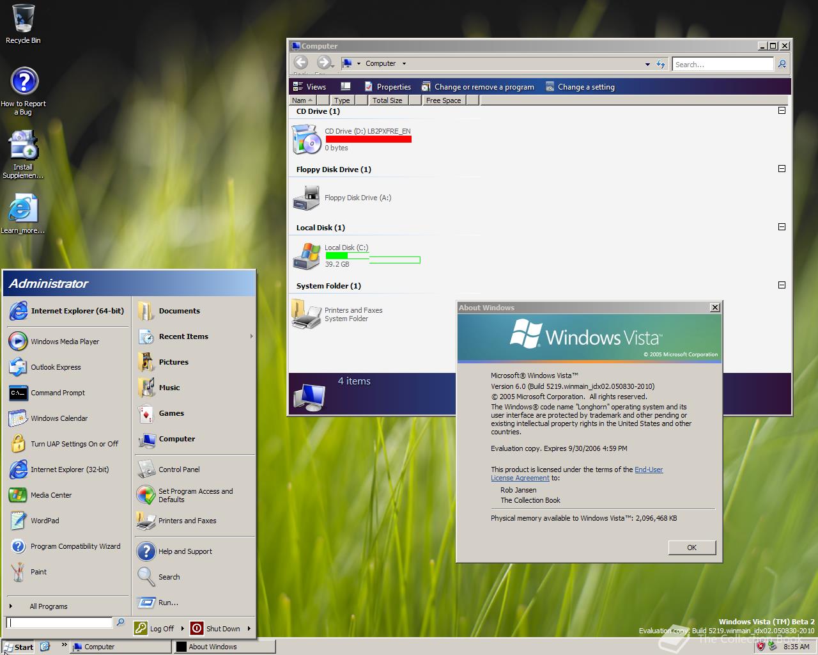Open Program Compatibility Wizard
This screenshot has height=655, width=818.
tap(67, 546)
